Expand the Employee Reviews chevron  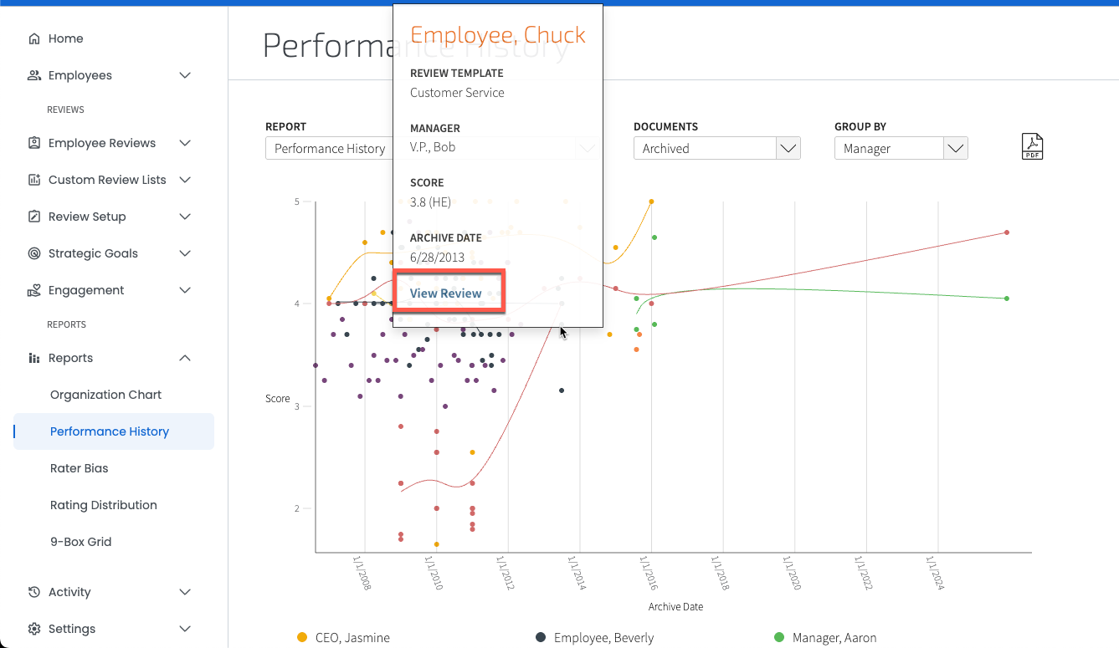pos(186,143)
